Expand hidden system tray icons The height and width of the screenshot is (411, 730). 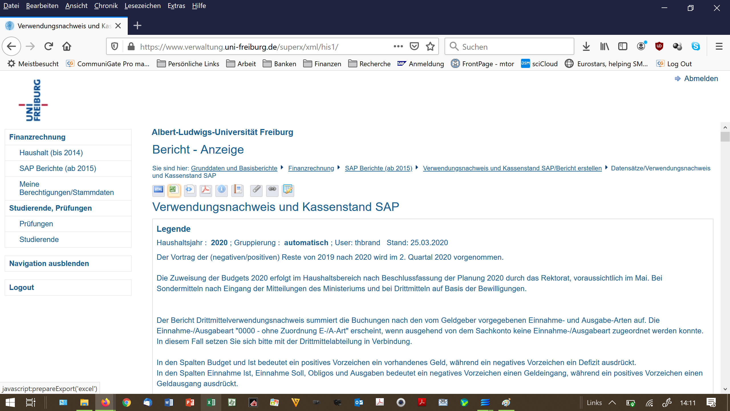[612, 403]
